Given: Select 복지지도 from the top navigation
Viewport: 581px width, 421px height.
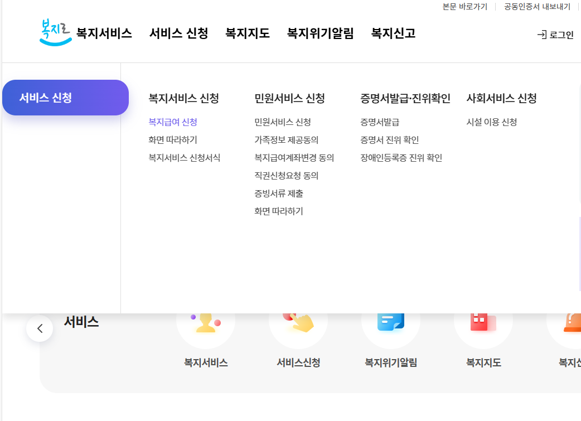Looking at the screenshot, I should 248,33.
